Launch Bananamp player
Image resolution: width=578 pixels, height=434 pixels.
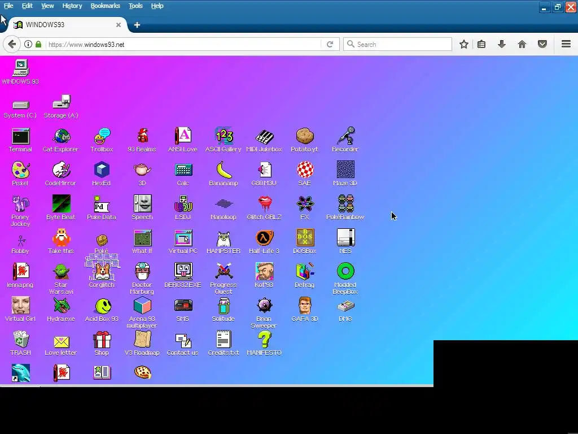pyautogui.click(x=224, y=174)
